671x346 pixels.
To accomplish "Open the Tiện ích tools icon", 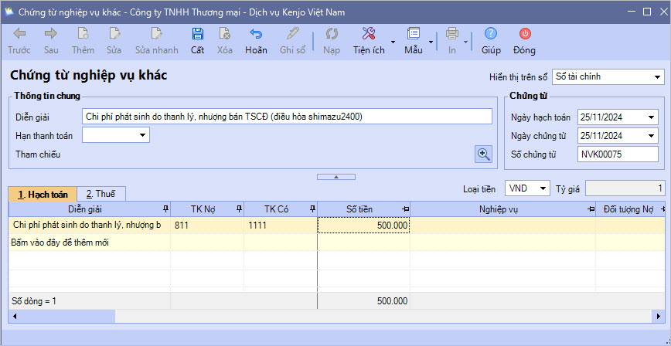I will [369, 34].
